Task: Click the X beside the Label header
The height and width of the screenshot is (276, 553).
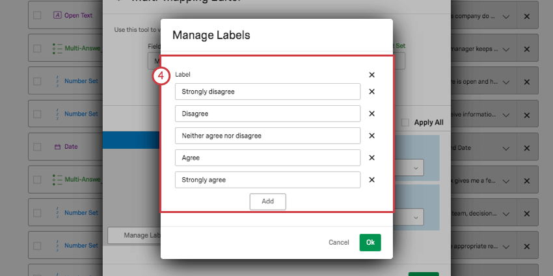Action: tap(371, 75)
